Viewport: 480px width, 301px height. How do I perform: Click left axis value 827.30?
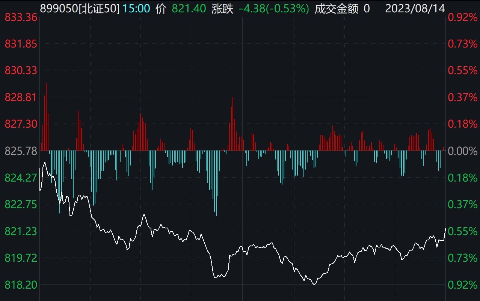tap(21, 124)
